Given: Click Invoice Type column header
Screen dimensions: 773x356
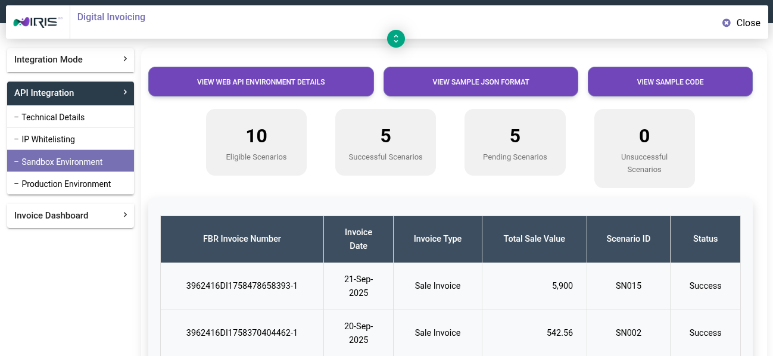Looking at the screenshot, I should pos(438,239).
